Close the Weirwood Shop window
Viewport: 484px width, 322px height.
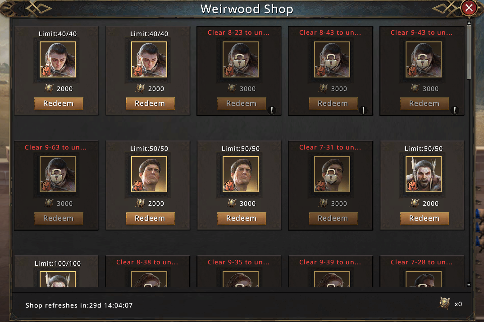469,8
